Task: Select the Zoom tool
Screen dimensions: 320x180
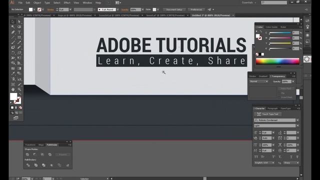Action: [19, 89]
